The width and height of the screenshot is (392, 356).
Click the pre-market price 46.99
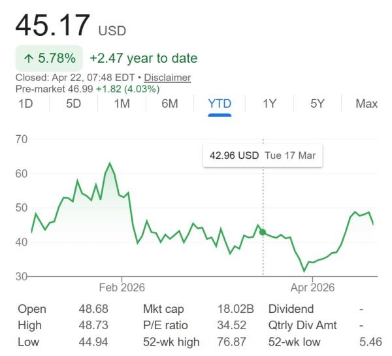click(x=80, y=88)
